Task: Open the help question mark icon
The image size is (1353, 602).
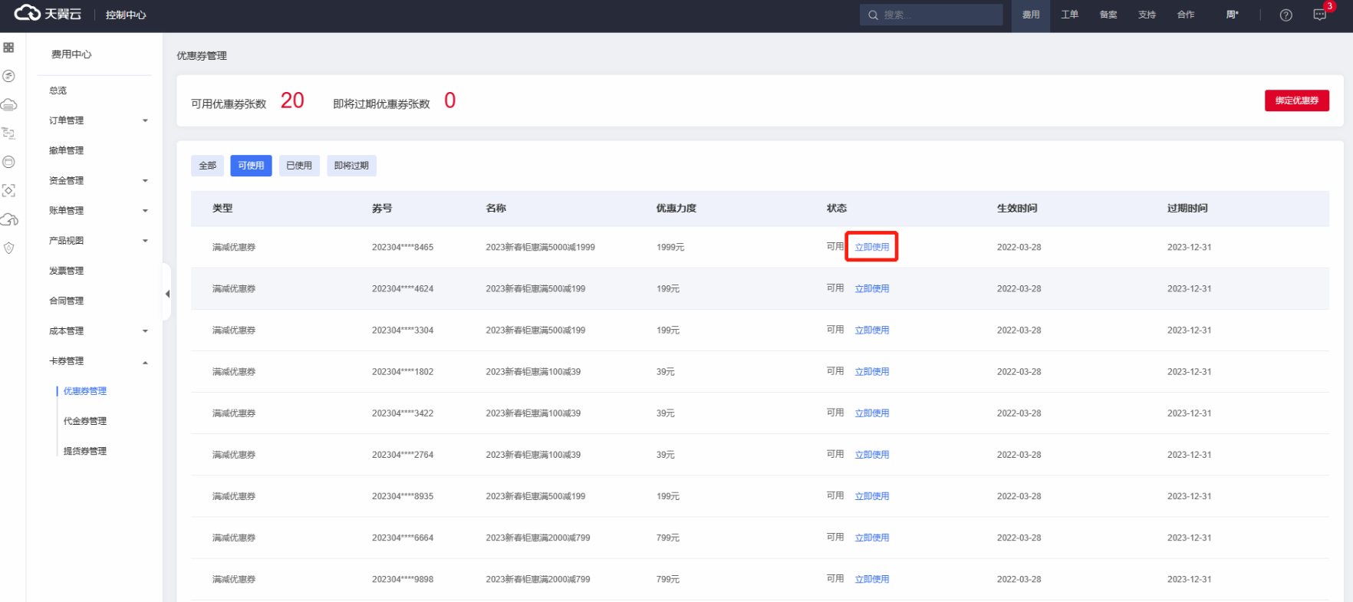Action: (1286, 15)
